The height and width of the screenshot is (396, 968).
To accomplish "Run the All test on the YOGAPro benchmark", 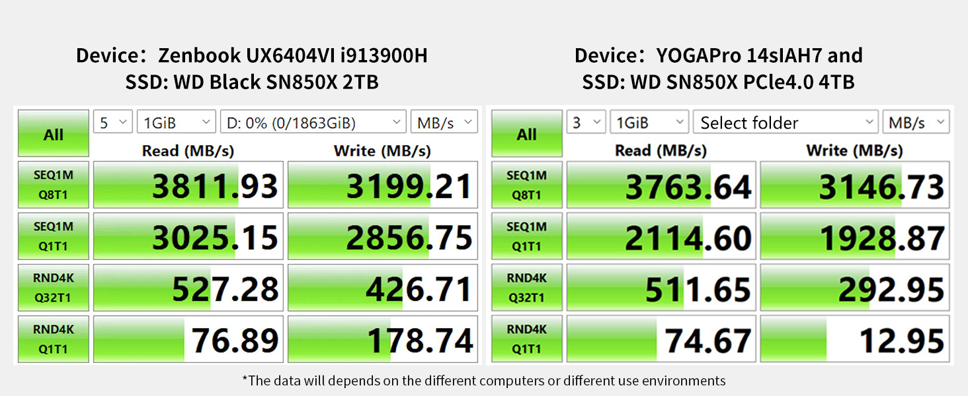I will click(x=526, y=133).
